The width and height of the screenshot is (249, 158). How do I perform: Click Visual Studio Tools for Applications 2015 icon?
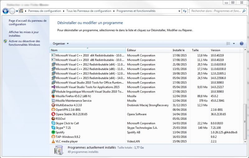(x=53, y=87)
